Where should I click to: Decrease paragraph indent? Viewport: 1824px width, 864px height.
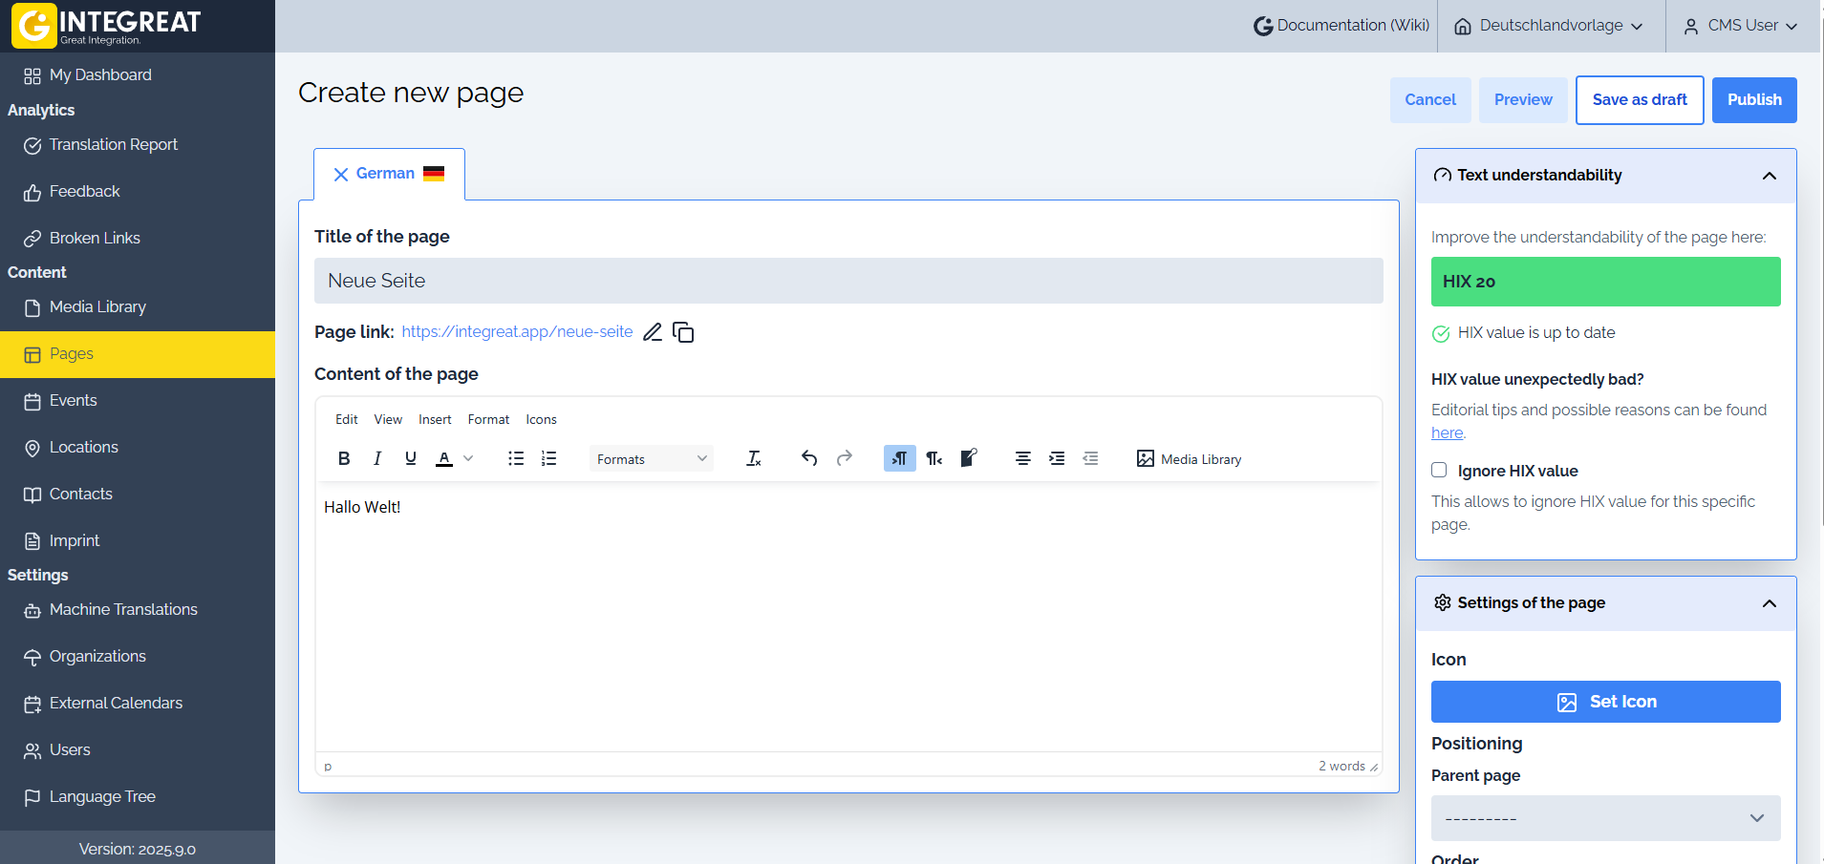pos(1090,459)
